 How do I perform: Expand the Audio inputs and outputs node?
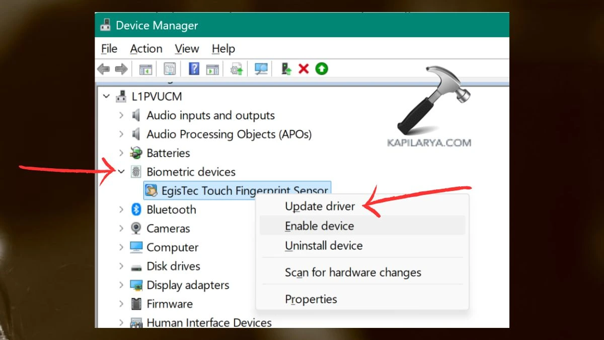(121, 115)
